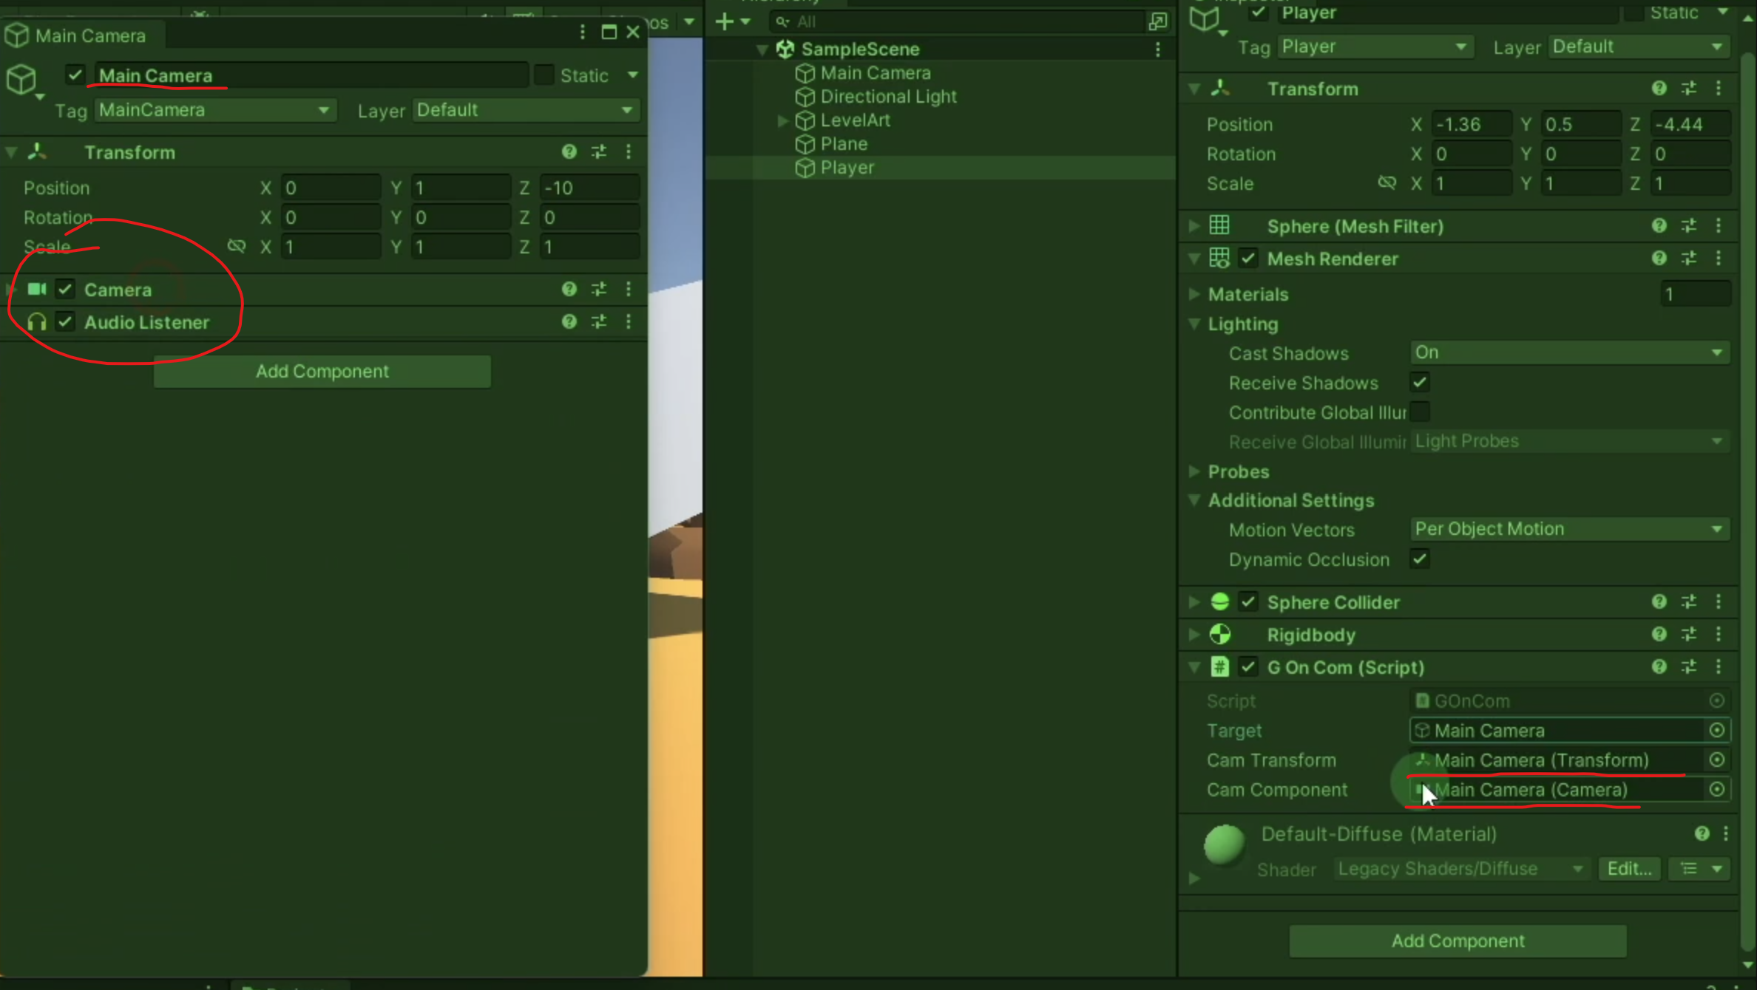1757x990 pixels.
Task: Click the Camera component help icon
Action: (x=569, y=289)
